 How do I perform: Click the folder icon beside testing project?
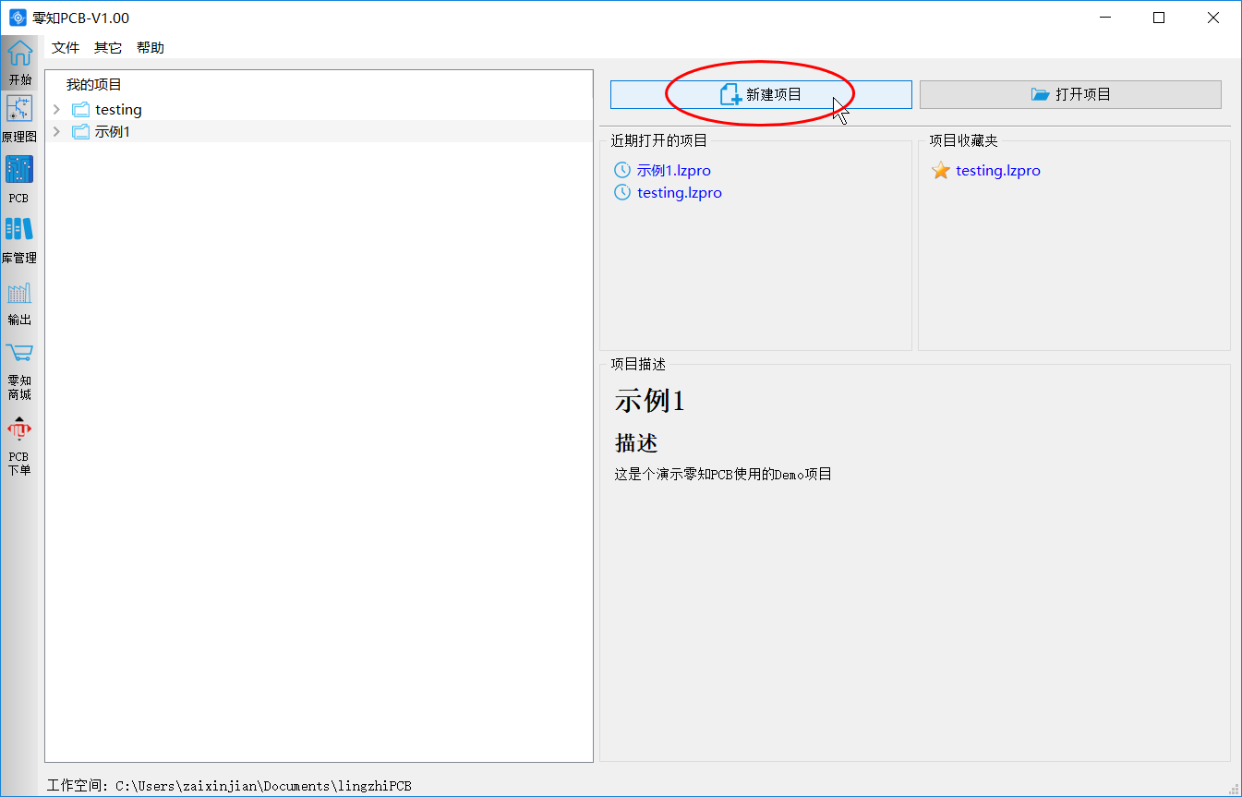click(80, 110)
